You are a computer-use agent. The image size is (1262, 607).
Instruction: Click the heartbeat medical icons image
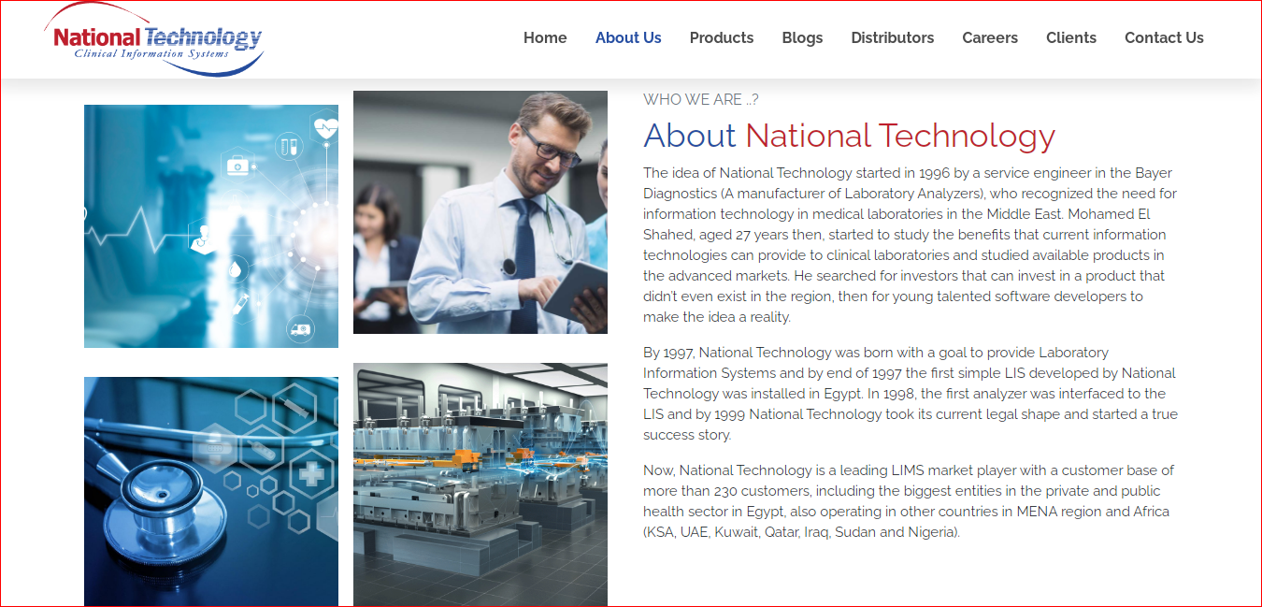211,226
